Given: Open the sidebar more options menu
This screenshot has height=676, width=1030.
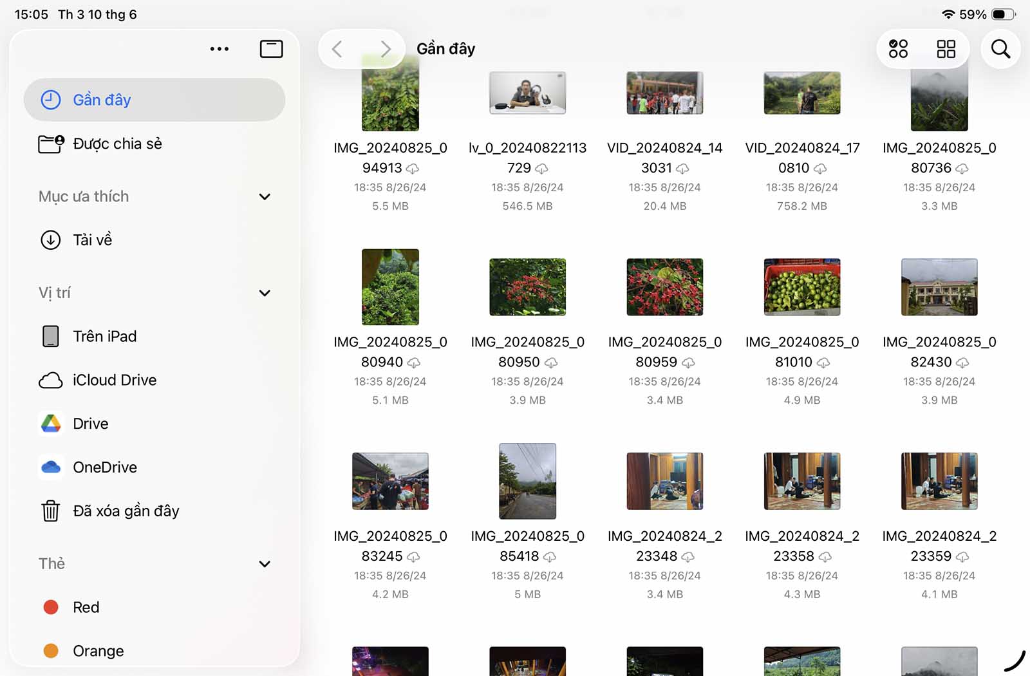Looking at the screenshot, I should pyautogui.click(x=219, y=49).
